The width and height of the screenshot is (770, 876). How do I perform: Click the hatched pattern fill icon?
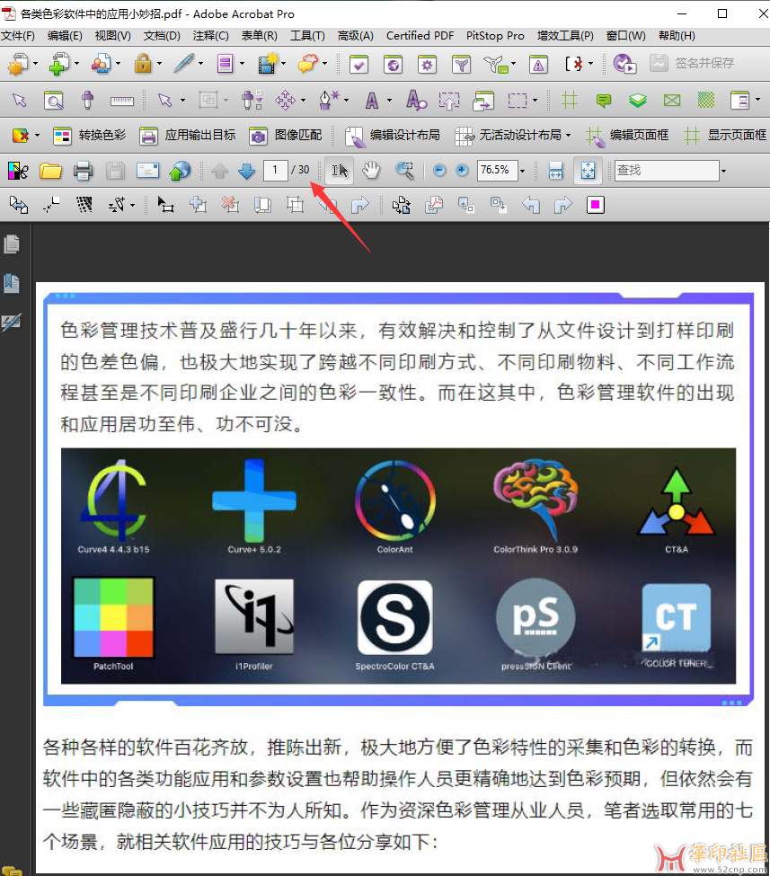point(84,205)
